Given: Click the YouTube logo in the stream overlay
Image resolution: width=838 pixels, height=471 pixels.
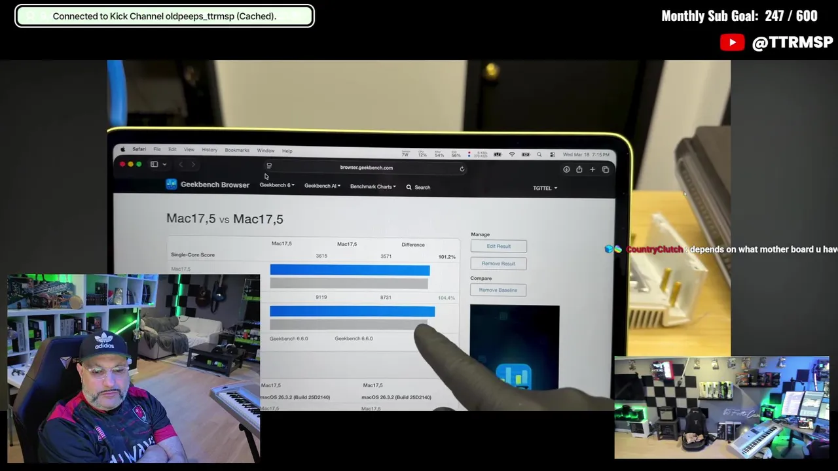Looking at the screenshot, I should pyautogui.click(x=732, y=43).
